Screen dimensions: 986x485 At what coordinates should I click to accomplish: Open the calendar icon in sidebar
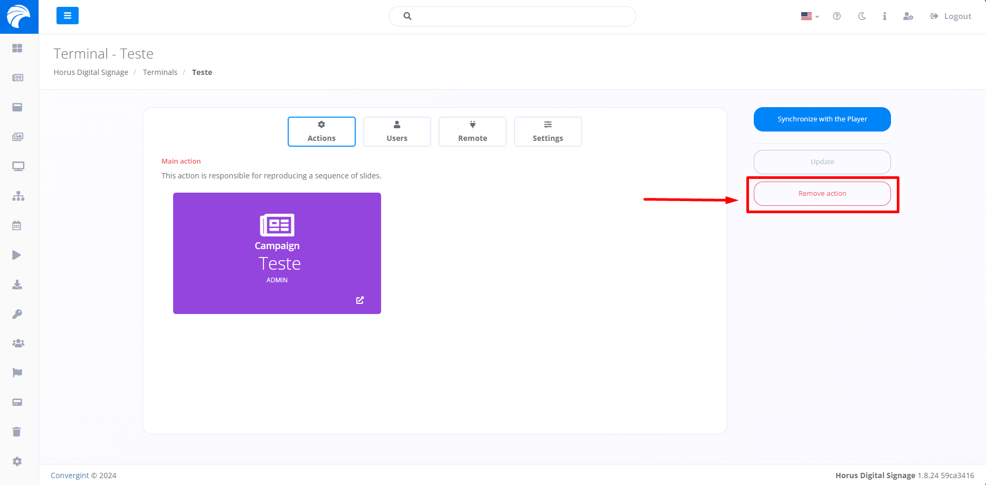pyautogui.click(x=17, y=225)
